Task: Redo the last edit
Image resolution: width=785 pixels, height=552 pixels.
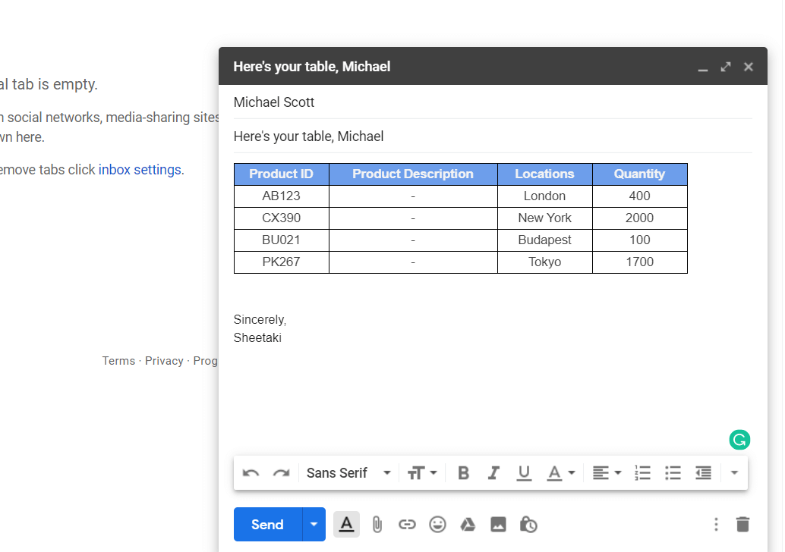Action: 281,472
